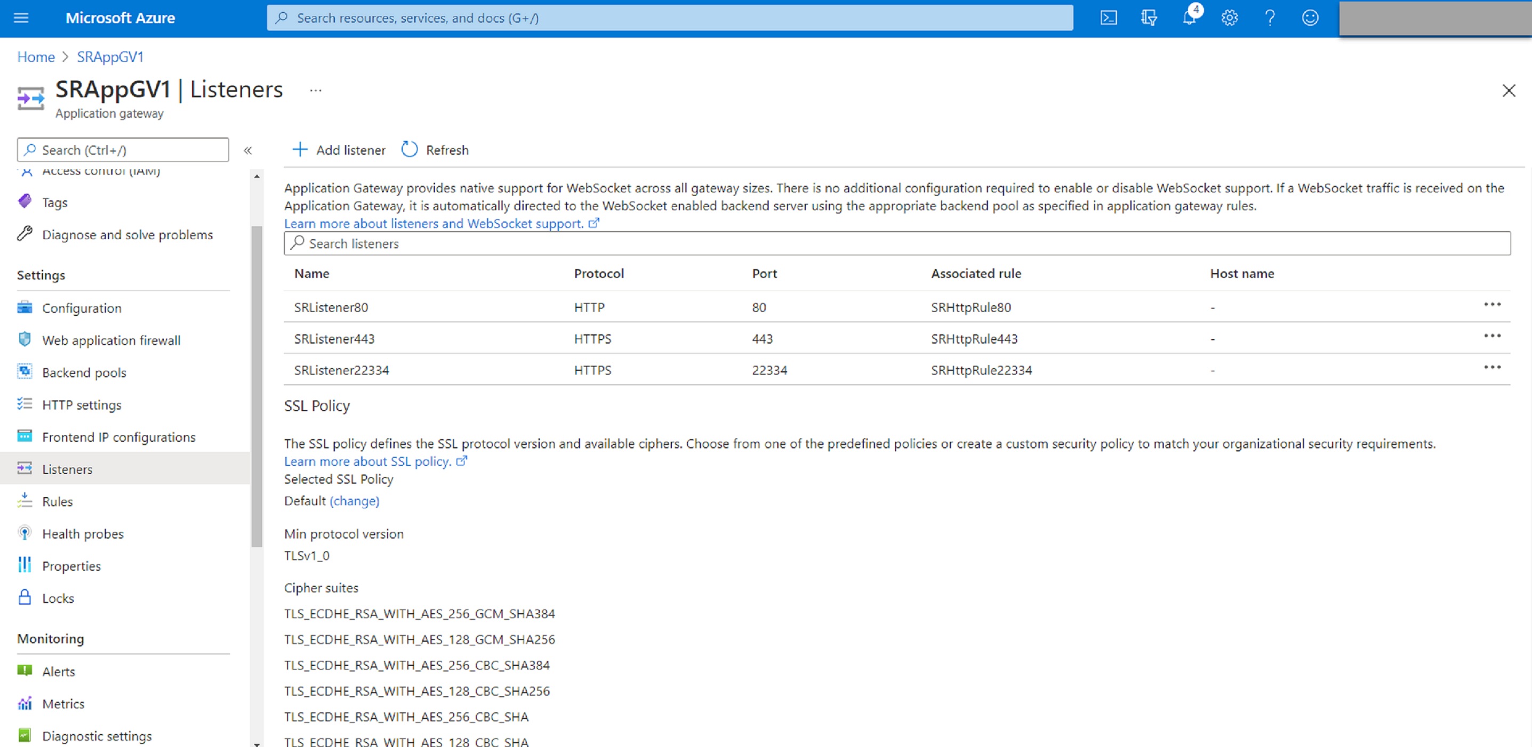Click Diagnose and solve problems option

(x=126, y=234)
